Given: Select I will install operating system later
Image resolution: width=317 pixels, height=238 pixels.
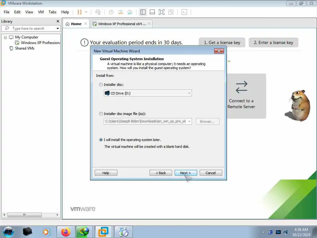Looking at the screenshot, I should 101,140.
